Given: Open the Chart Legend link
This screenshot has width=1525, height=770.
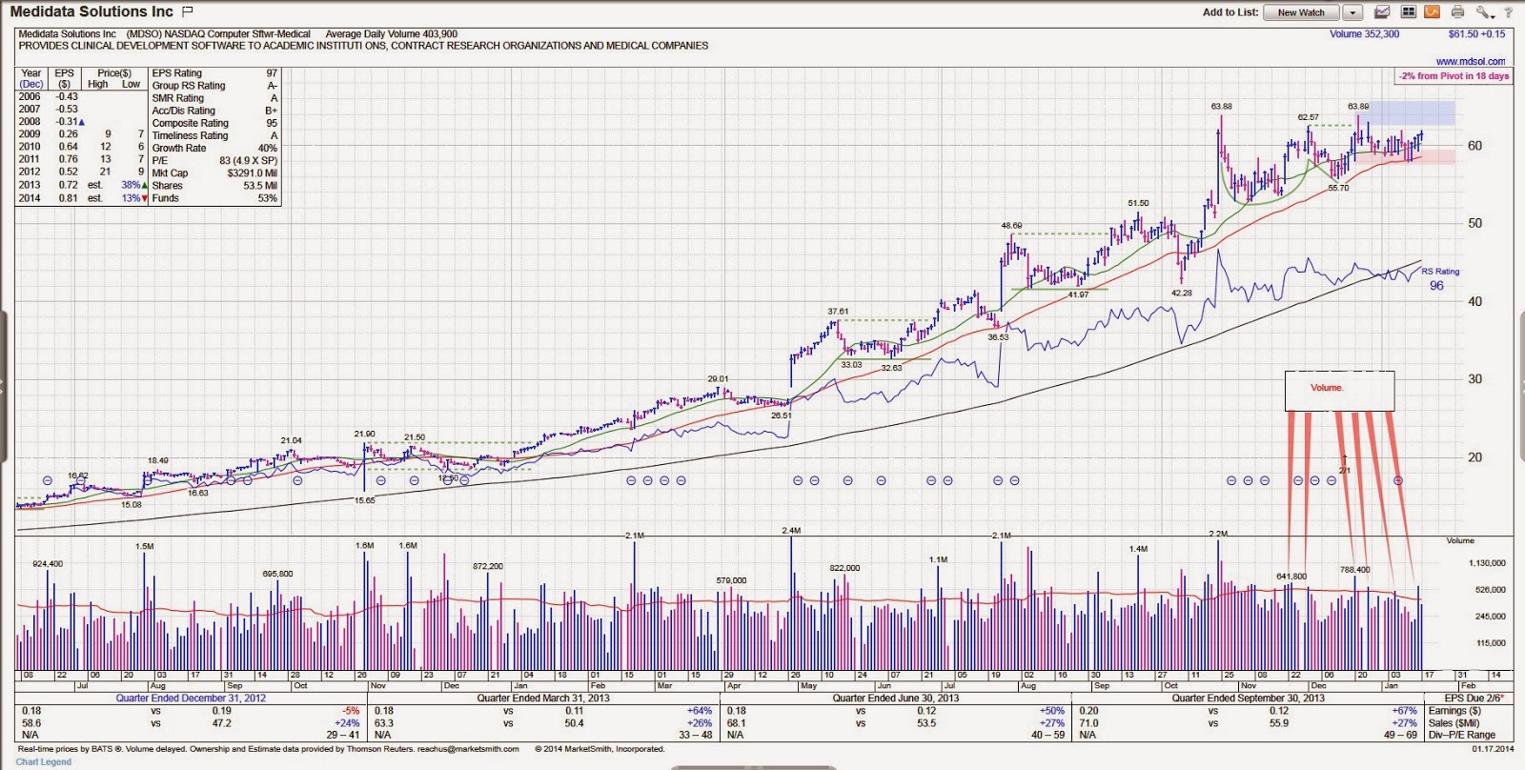Looking at the screenshot, I should coord(43,761).
